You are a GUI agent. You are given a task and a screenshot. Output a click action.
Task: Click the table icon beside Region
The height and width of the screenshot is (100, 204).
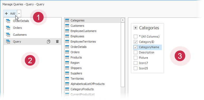tap(67, 63)
